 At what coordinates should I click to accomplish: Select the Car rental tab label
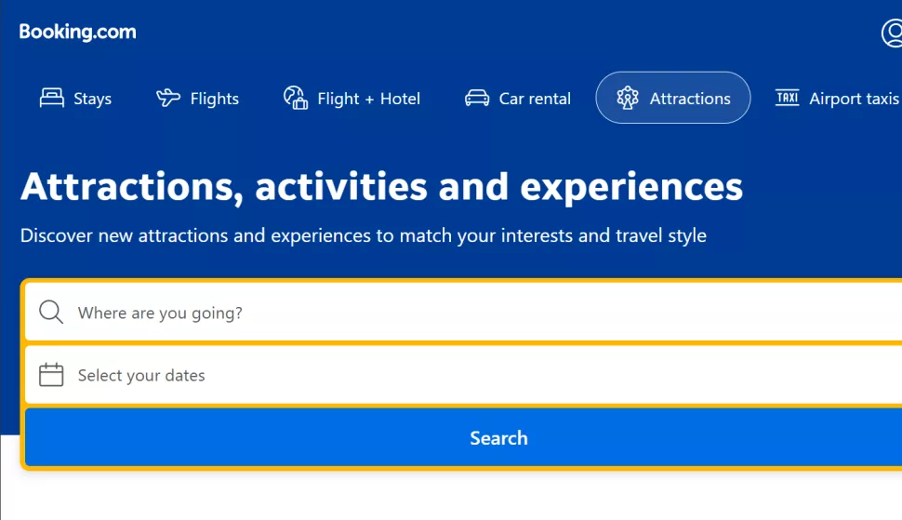tap(535, 99)
